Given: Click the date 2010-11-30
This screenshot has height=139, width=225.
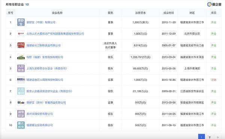Looking at the screenshot, I should pos(169,22).
